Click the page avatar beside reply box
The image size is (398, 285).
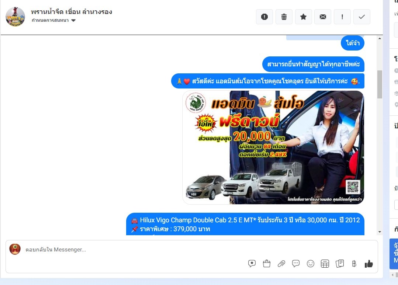(x=15, y=249)
